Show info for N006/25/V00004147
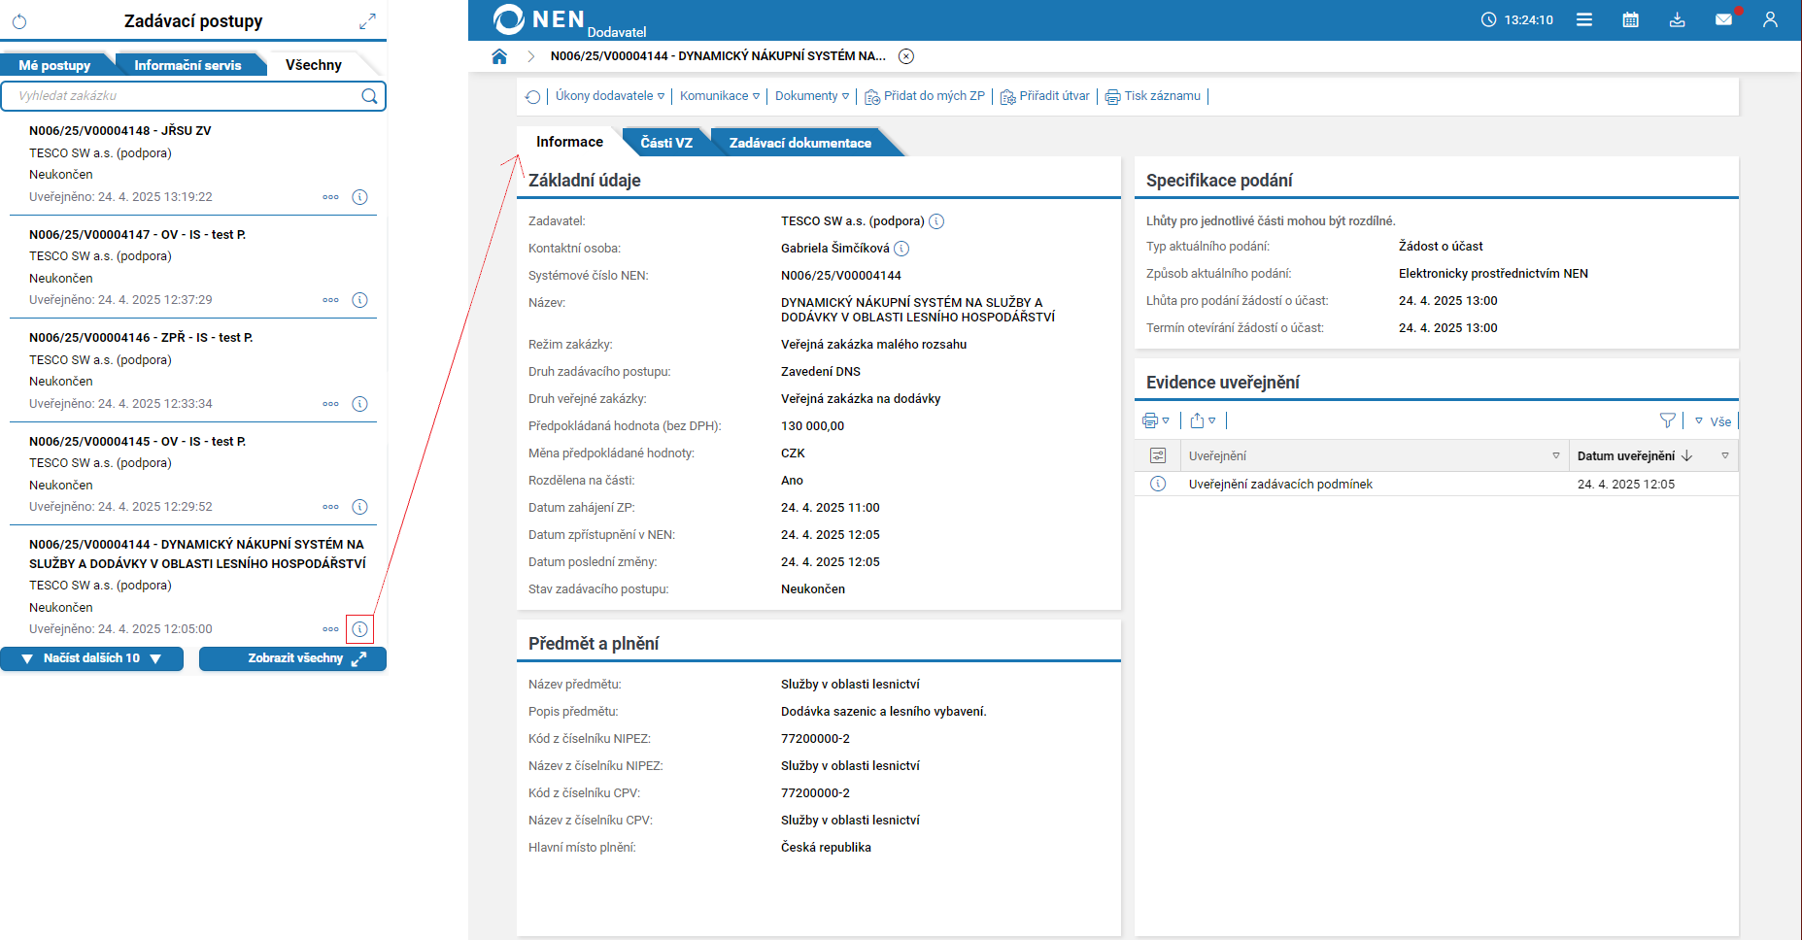1802x940 pixels. click(359, 300)
